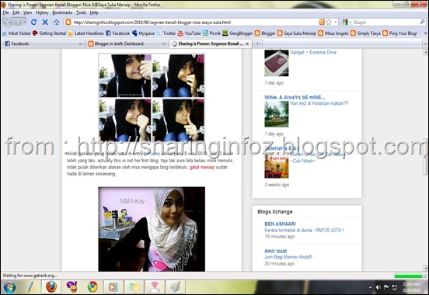Click the Reload page icon
The width and height of the screenshot is (429, 295).
click(x=33, y=23)
